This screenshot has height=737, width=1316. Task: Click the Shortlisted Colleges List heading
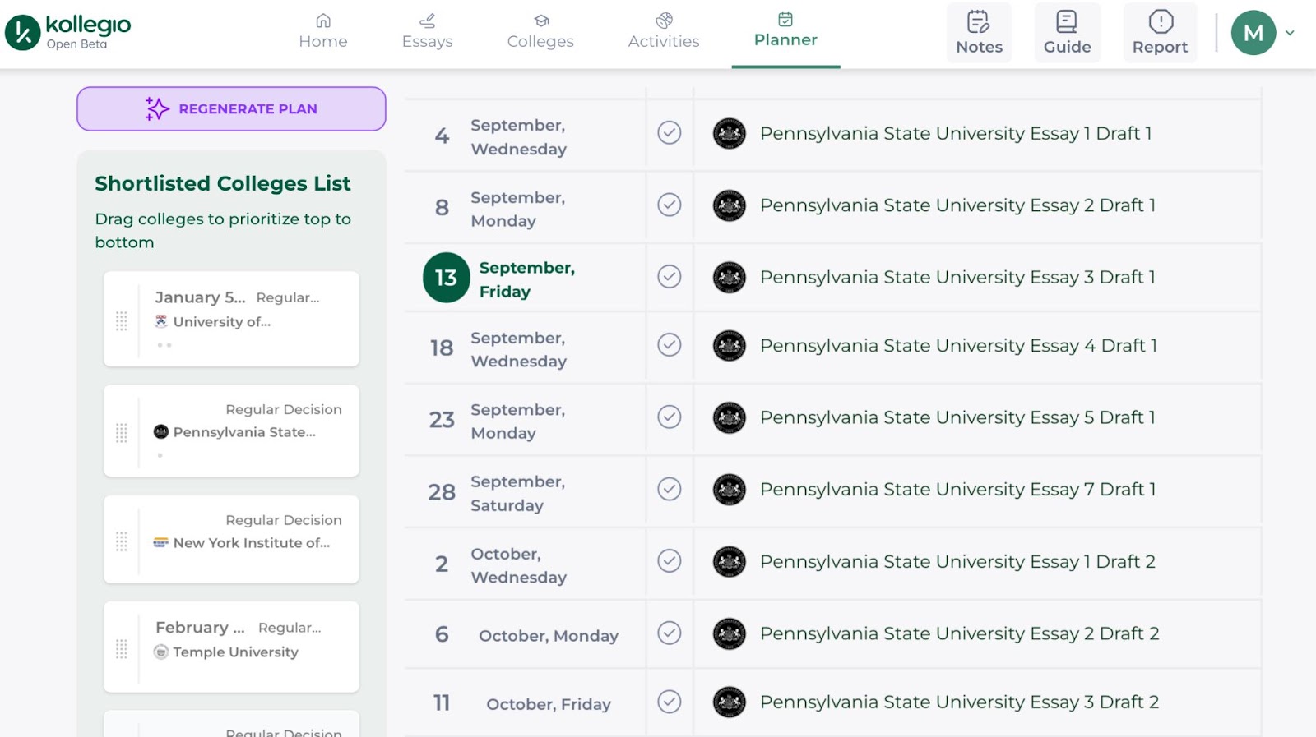click(223, 183)
